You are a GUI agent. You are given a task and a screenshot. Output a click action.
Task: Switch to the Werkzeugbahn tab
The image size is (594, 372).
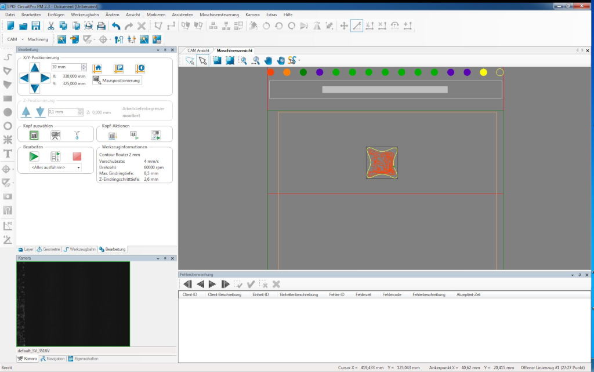pyautogui.click(x=79, y=249)
